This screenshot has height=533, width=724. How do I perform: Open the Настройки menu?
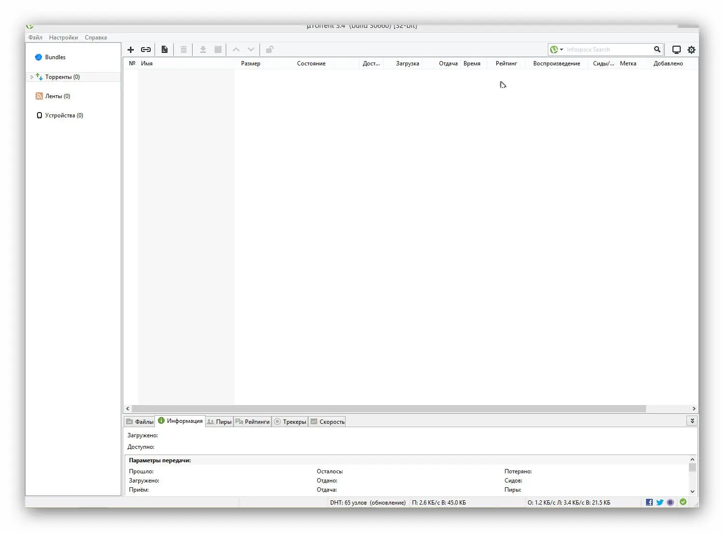(x=64, y=38)
